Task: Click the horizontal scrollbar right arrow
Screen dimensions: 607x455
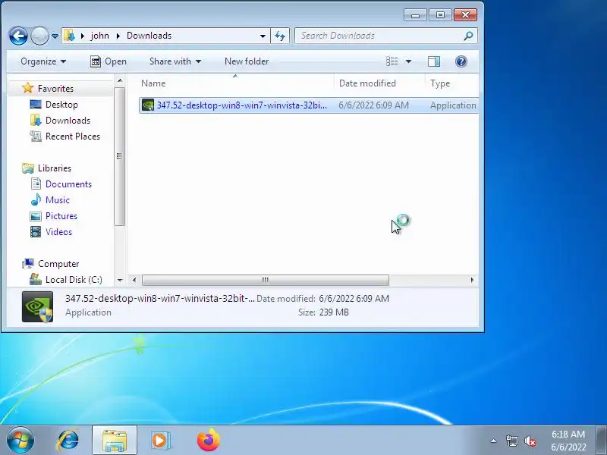Action: point(472,280)
